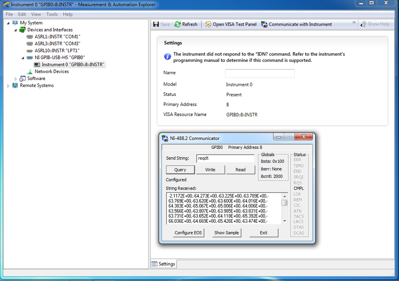
Task: Select the Software icon in the sidebar
Action: [22, 78]
